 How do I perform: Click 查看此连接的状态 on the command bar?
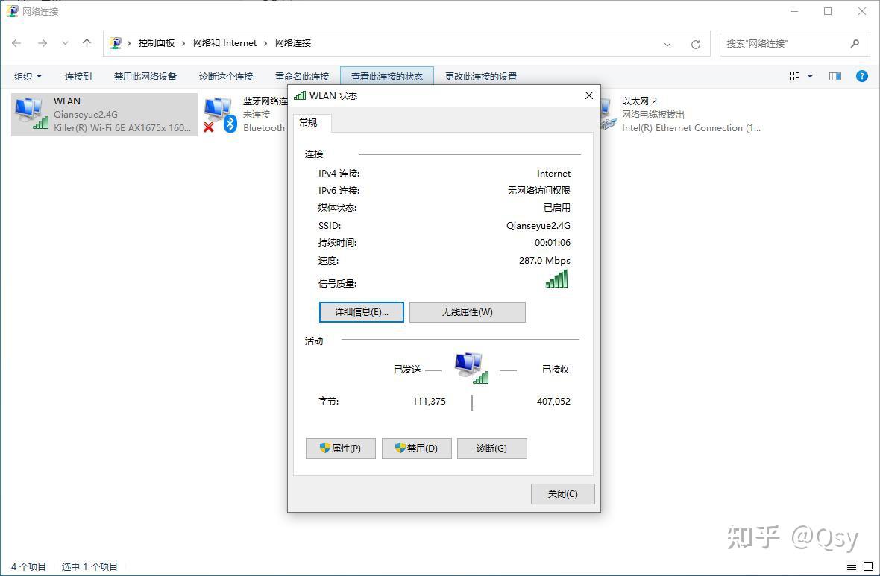click(386, 75)
